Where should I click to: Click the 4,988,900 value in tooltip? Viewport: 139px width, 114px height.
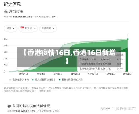click(106, 59)
